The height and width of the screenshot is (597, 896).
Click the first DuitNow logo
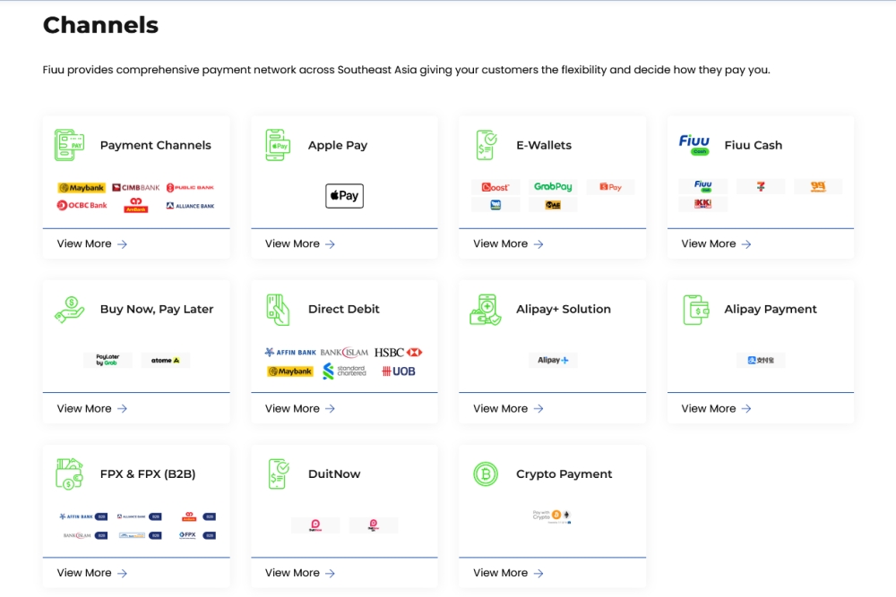pyautogui.click(x=315, y=525)
